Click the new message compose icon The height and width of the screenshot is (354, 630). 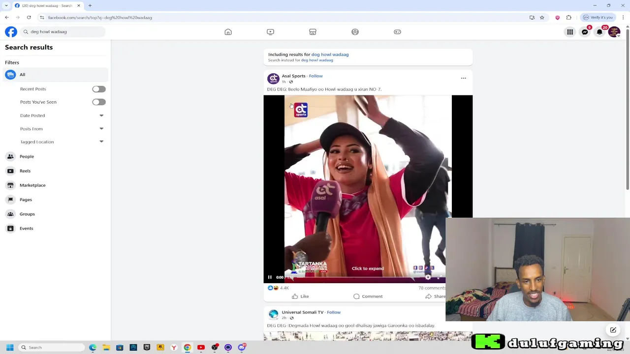click(613, 330)
